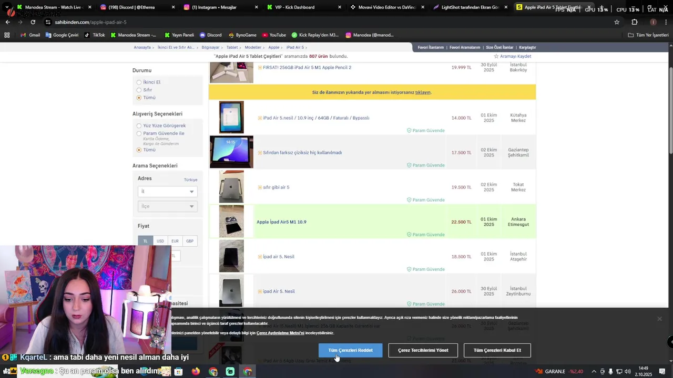Open Tüm Yer İşaretleri folder
673x378 pixels.
[x=648, y=35]
